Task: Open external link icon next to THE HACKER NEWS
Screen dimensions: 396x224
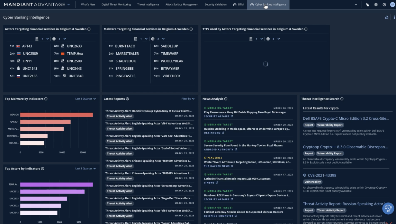Action: click(232, 166)
